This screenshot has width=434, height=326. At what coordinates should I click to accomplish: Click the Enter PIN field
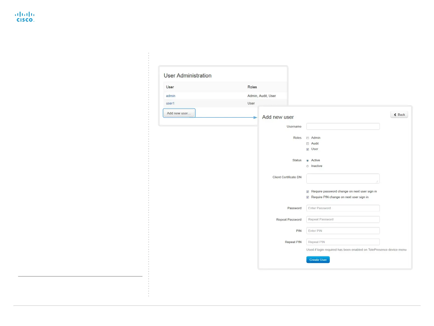coord(343,231)
